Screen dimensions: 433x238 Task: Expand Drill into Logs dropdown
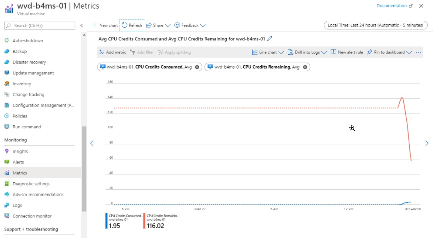tap(307, 52)
